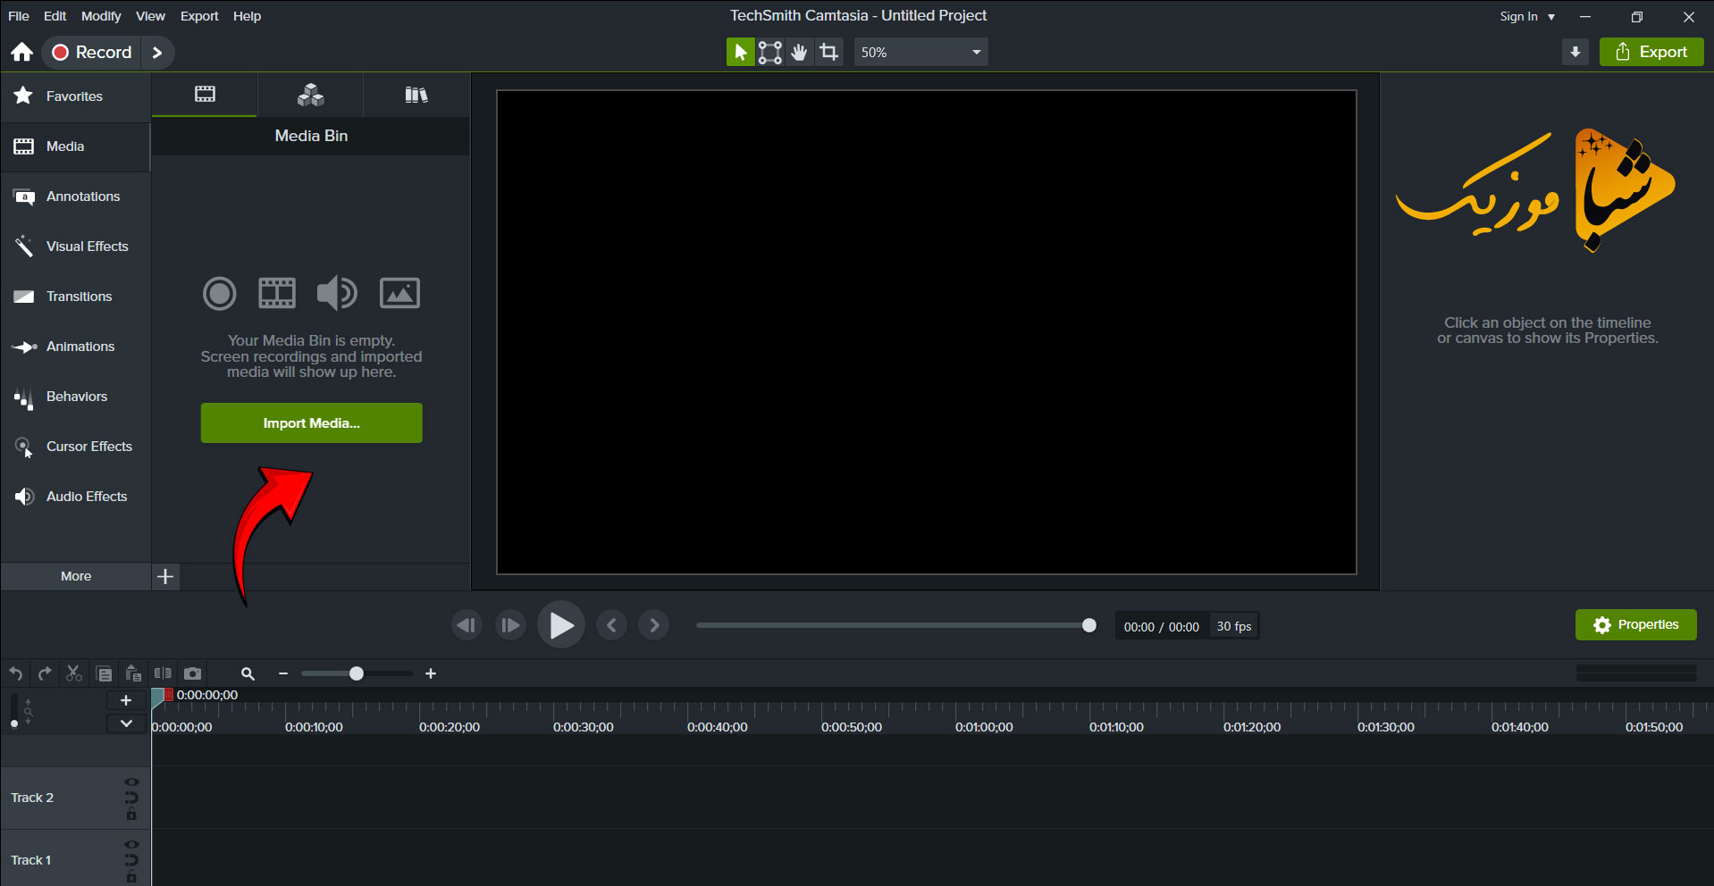Viewport: 1714px width, 886px height.
Task: Open Visual Effects panel
Action: (x=75, y=247)
